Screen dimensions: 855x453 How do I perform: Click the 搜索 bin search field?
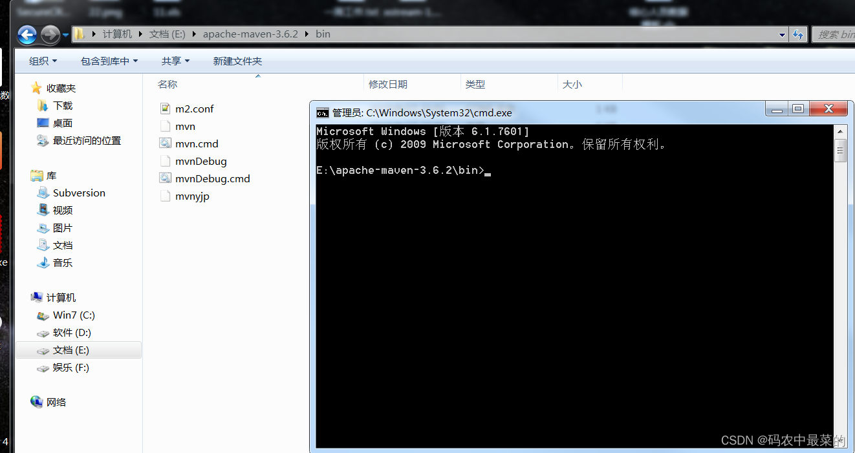coord(833,35)
